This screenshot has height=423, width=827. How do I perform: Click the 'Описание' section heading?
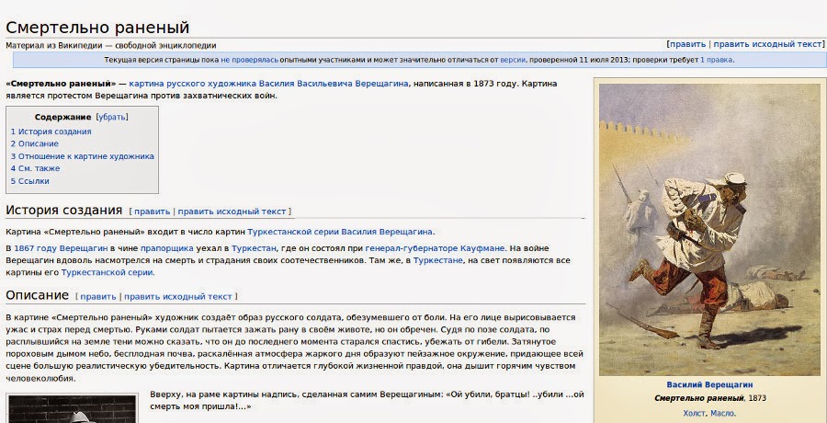tap(38, 295)
